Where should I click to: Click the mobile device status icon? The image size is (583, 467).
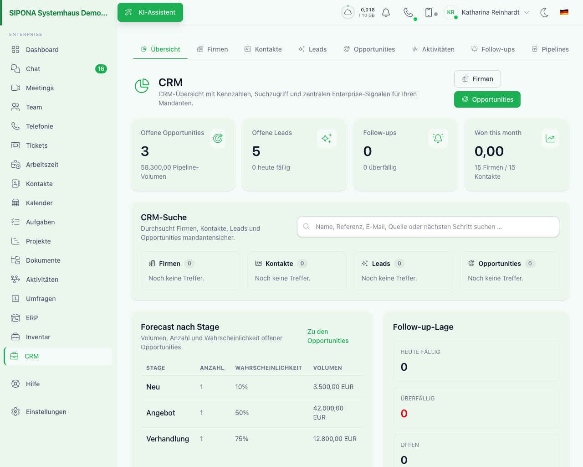[429, 12]
